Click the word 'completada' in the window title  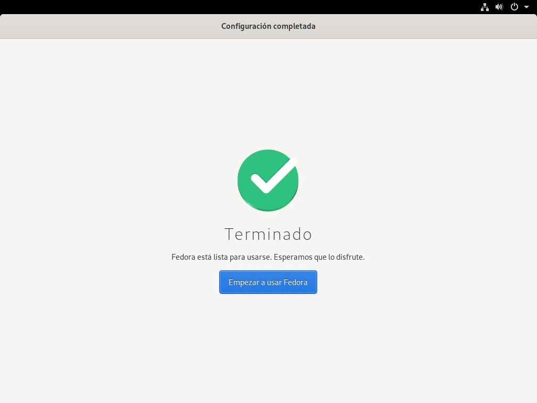click(x=294, y=26)
